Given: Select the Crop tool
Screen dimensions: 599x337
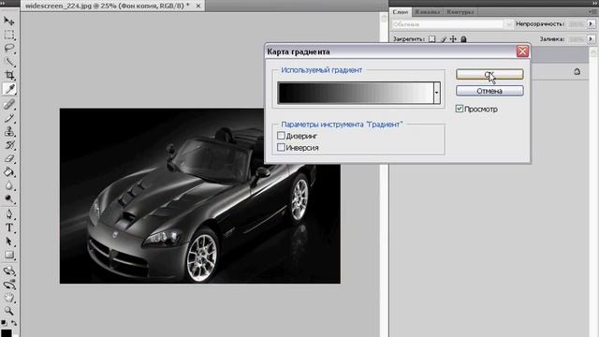Looking at the screenshot, I should (x=9, y=75).
